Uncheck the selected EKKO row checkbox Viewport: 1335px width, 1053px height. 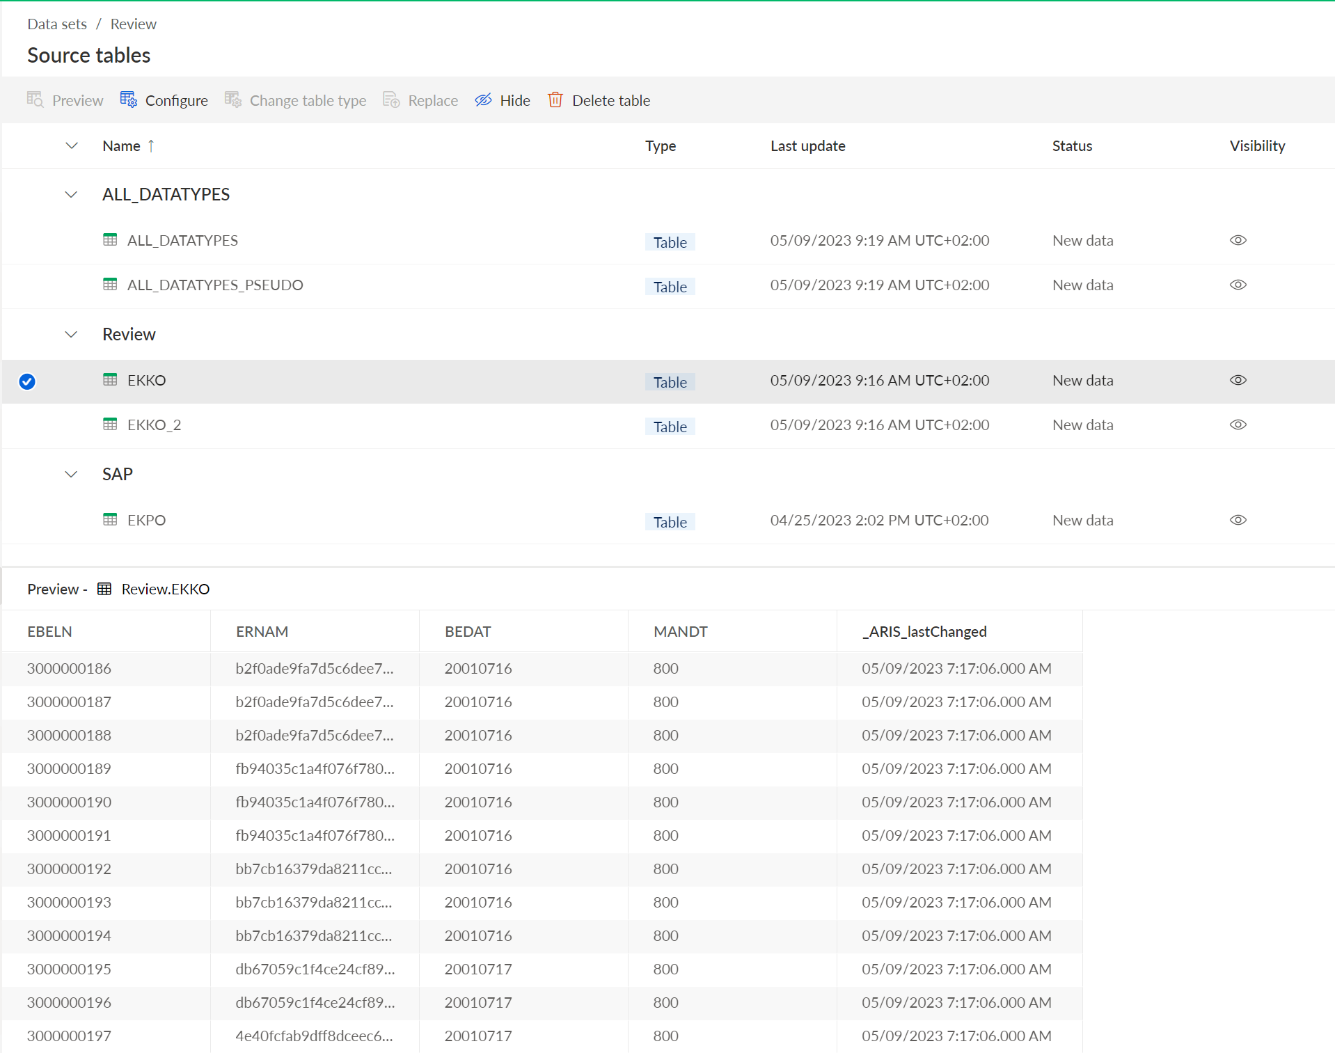click(x=27, y=381)
